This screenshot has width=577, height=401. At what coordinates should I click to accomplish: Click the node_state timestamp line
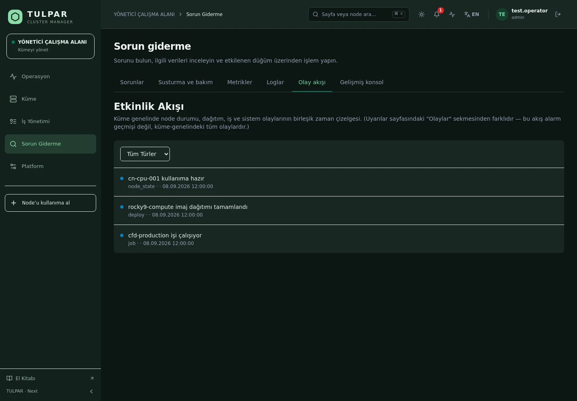pos(171,186)
